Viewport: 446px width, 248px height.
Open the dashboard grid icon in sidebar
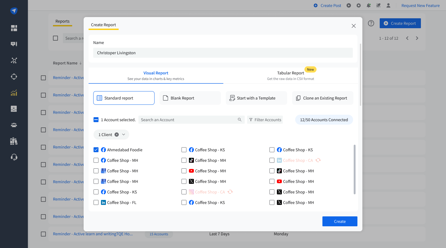14,28
